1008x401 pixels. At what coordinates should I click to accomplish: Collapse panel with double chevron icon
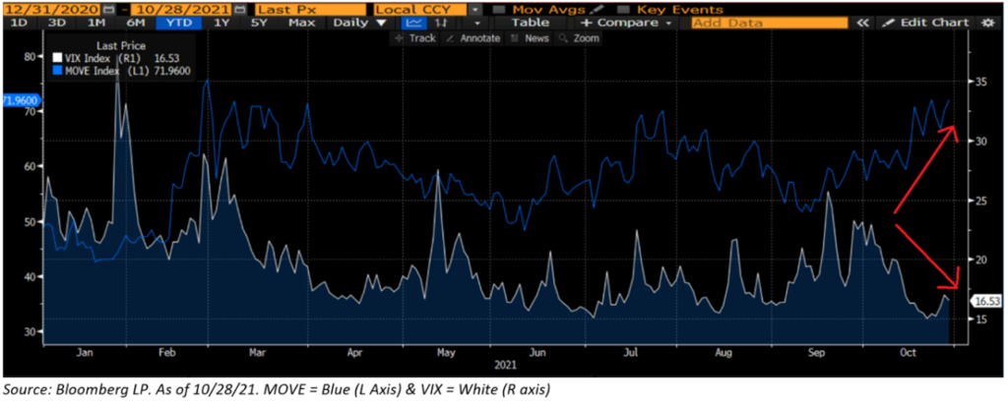pyautogui.click(x=863, y=22)
